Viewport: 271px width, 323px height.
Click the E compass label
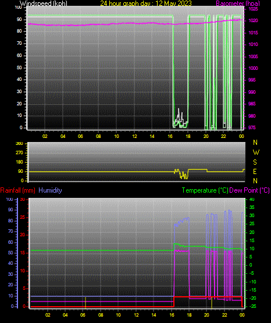tap(255, 171)
